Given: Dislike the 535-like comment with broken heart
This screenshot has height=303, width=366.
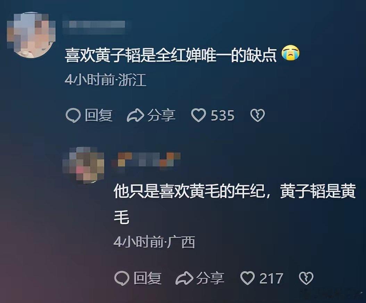Looking at the screenshot, I should [x=257, y=115].
